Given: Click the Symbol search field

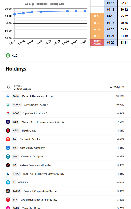Looking at the screenshot, I should (x=18, y=86).
